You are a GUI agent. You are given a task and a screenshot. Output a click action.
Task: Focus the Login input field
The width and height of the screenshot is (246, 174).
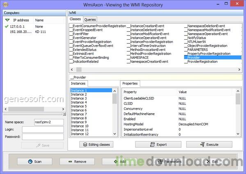43,129
